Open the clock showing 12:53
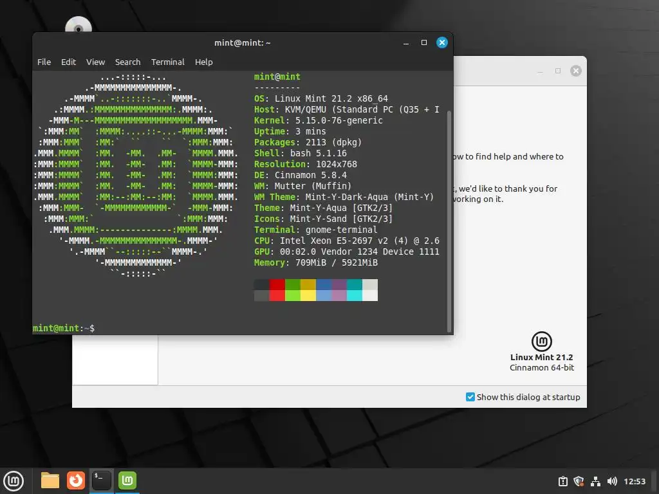The height and width of the screenshot is (494, 659). click(635, 481)
